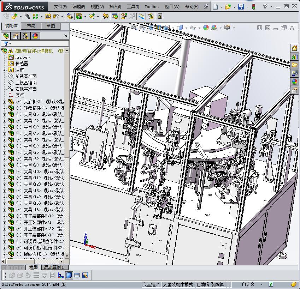
Task: Click Edit Appearance in the view toolbar
Action: pyautogui.click(x=206, y=28)
